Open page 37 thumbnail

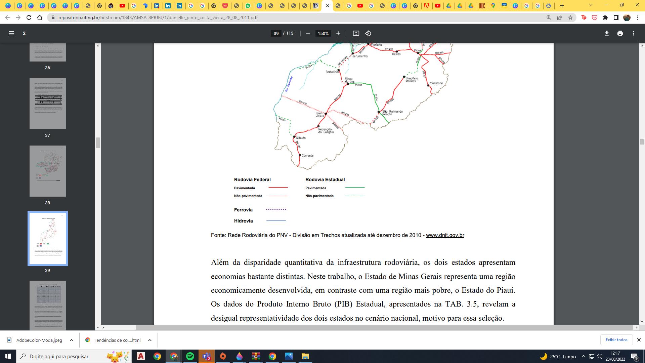(x=48, y=104)
